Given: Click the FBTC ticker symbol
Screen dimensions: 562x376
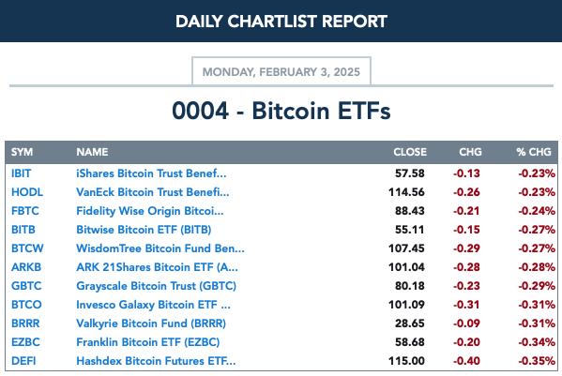Looking at the screenshot, I should (25, 211).
